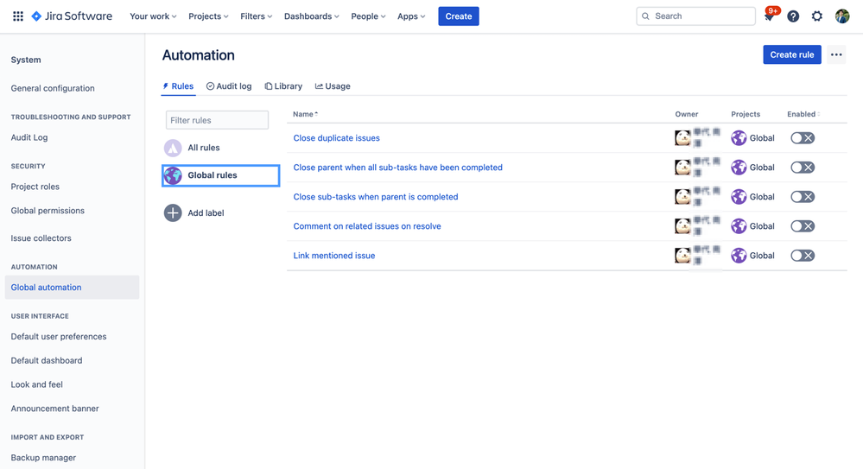Screen dimensions: 863x469
Task: Click owner avatar for Close duplicate issues
Action: pyautogui.click(x=682, y=137)
